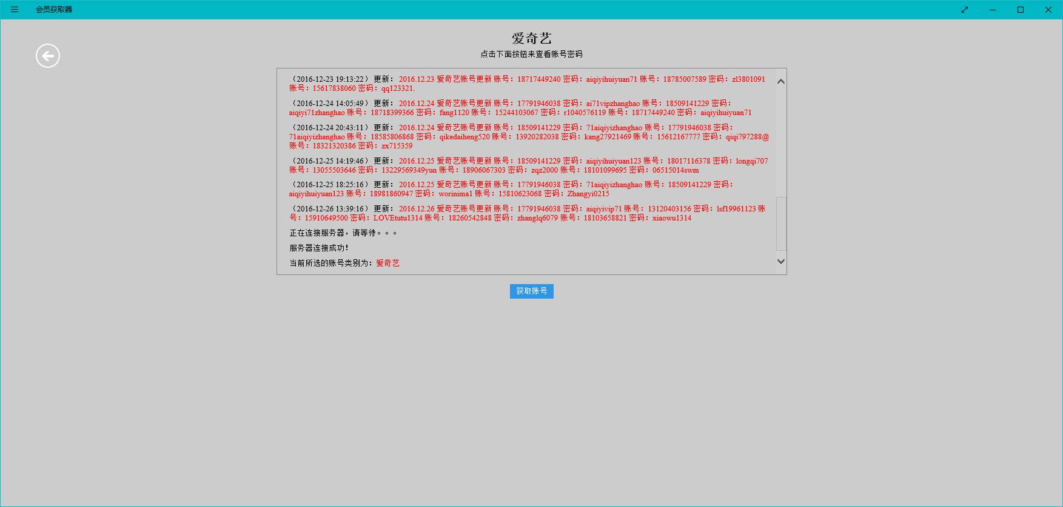Screen dimensions: 1063x507
Task: Click the 2016-12-26 13:39:16 log timestamp
Action: [x=330, y=209]
